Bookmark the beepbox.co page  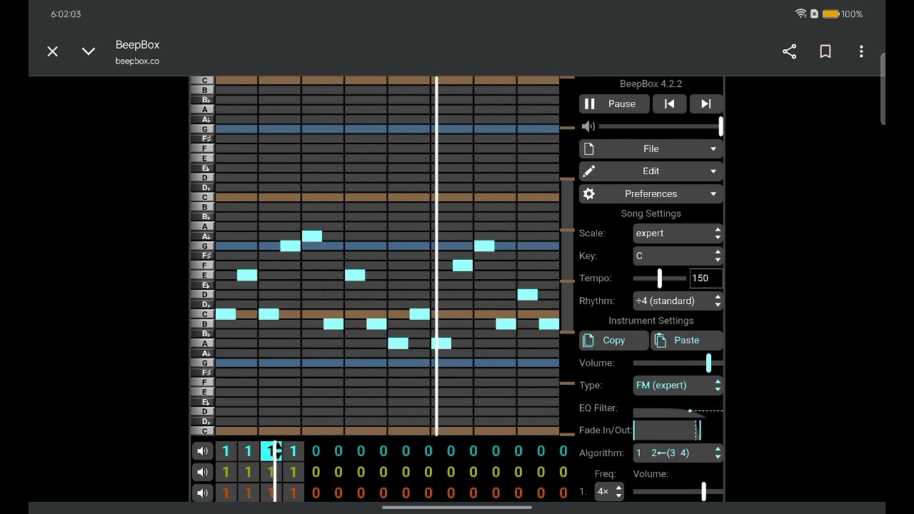point(825,51)
